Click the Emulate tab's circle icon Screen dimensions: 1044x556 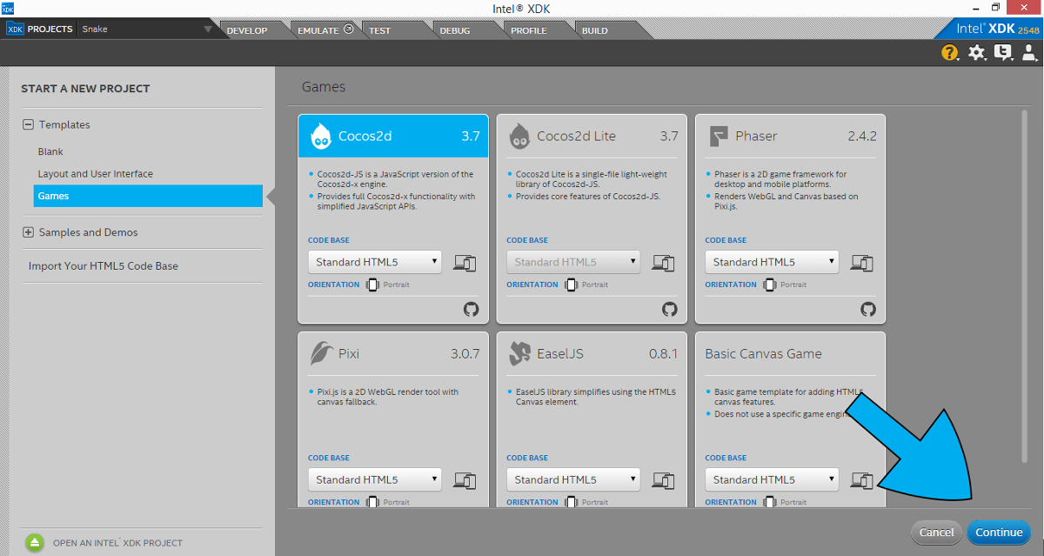click(349, 29)
